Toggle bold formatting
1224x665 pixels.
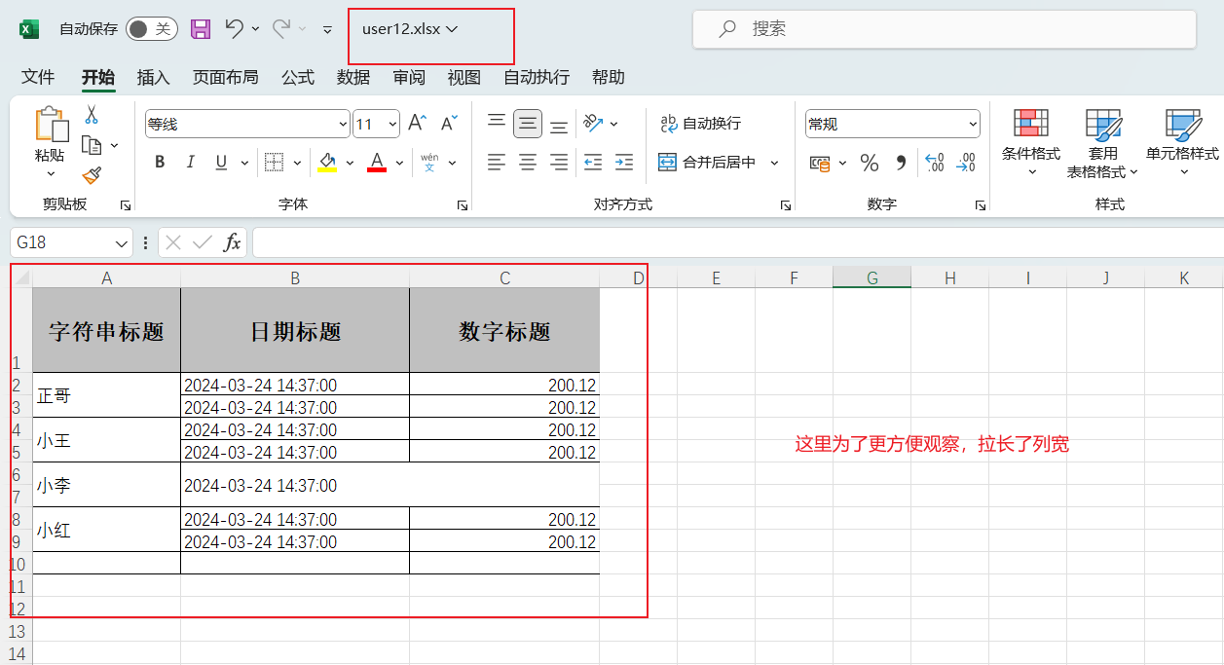[x=160, y=163]
